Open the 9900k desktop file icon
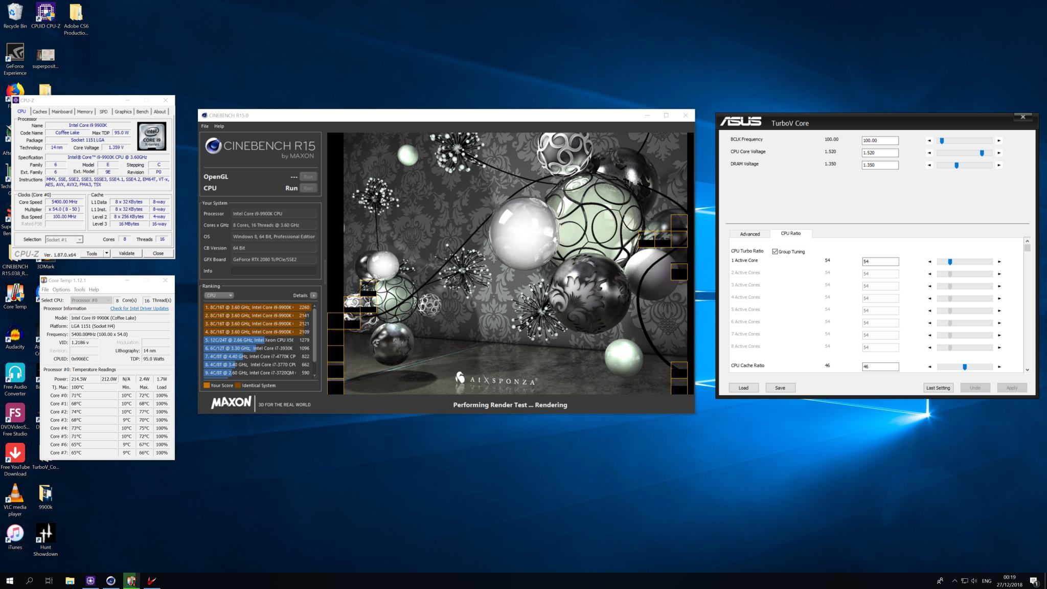1047x589 pixels. click(x=45, y=496)
